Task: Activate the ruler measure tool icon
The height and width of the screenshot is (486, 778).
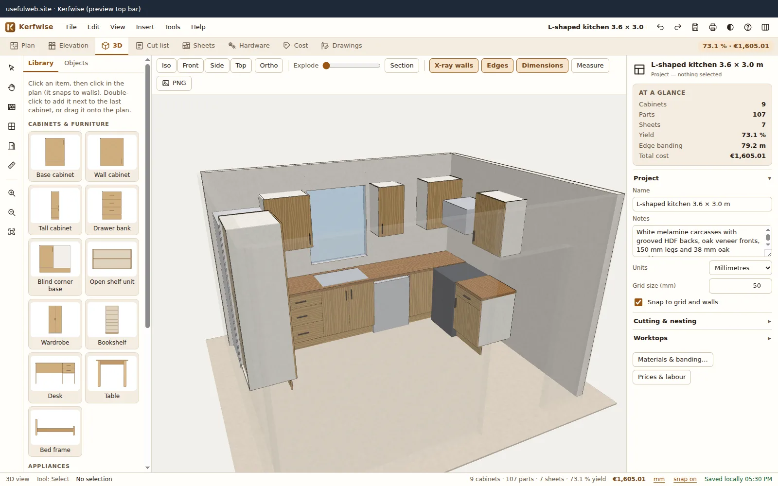Action: [x=12, y=165]
